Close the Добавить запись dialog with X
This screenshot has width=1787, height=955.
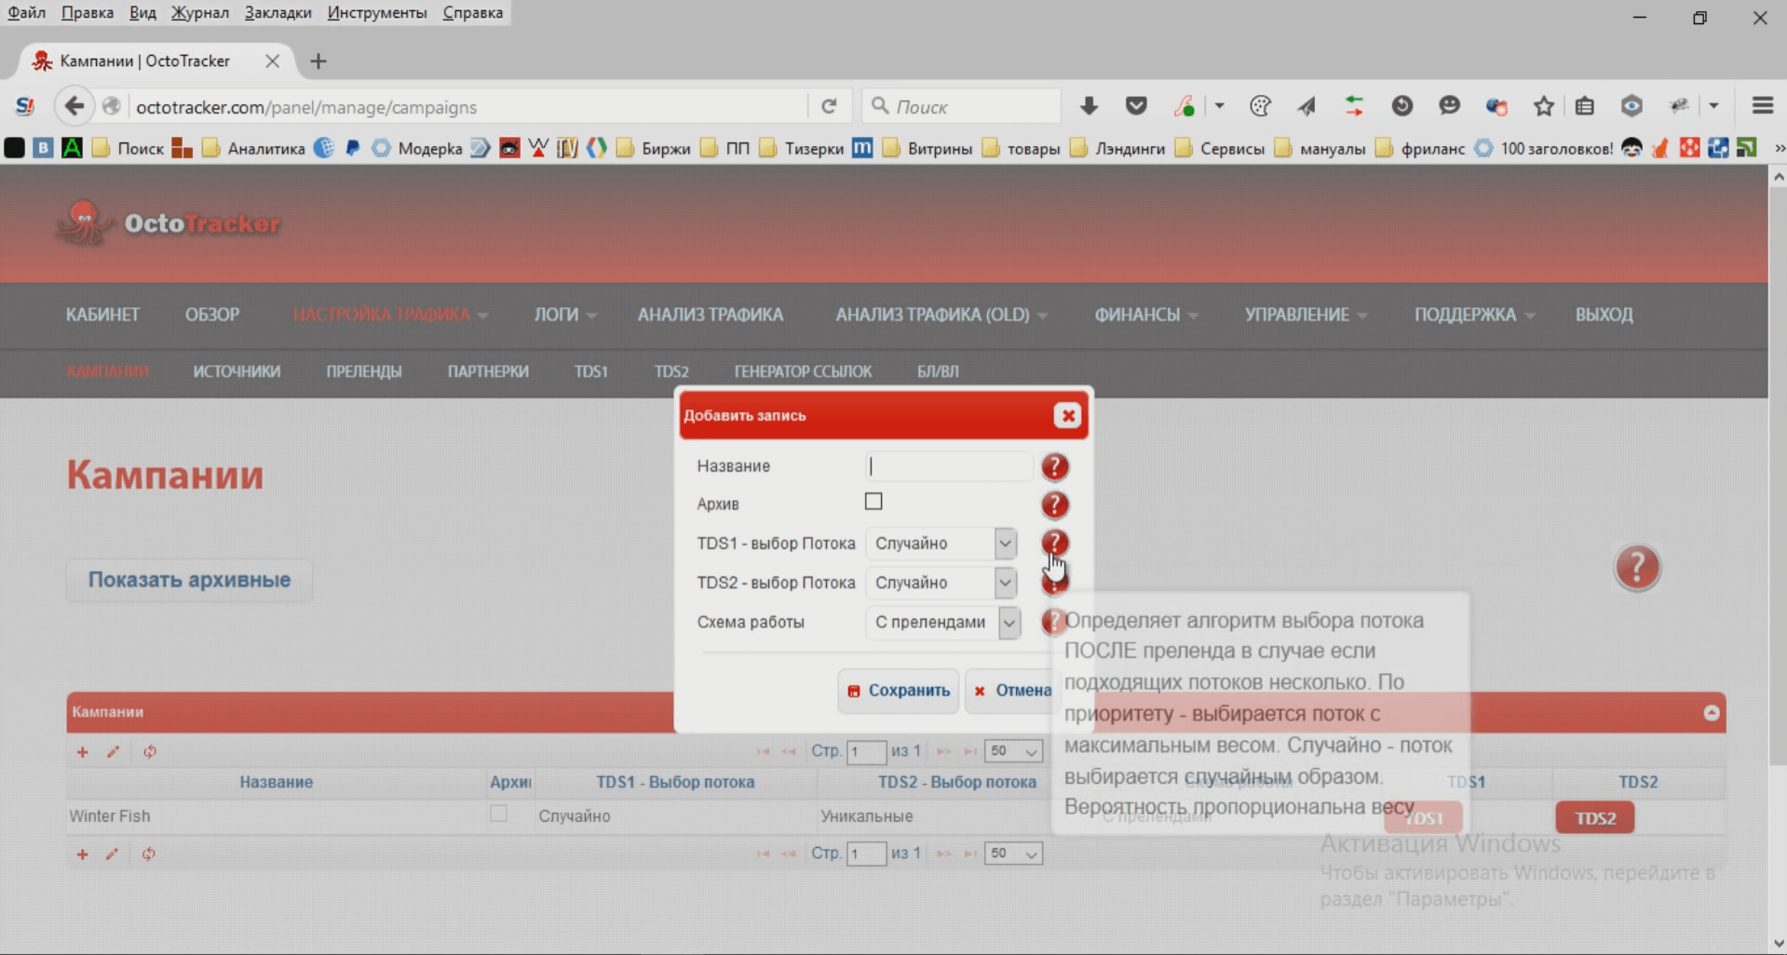pos(1067,416)
